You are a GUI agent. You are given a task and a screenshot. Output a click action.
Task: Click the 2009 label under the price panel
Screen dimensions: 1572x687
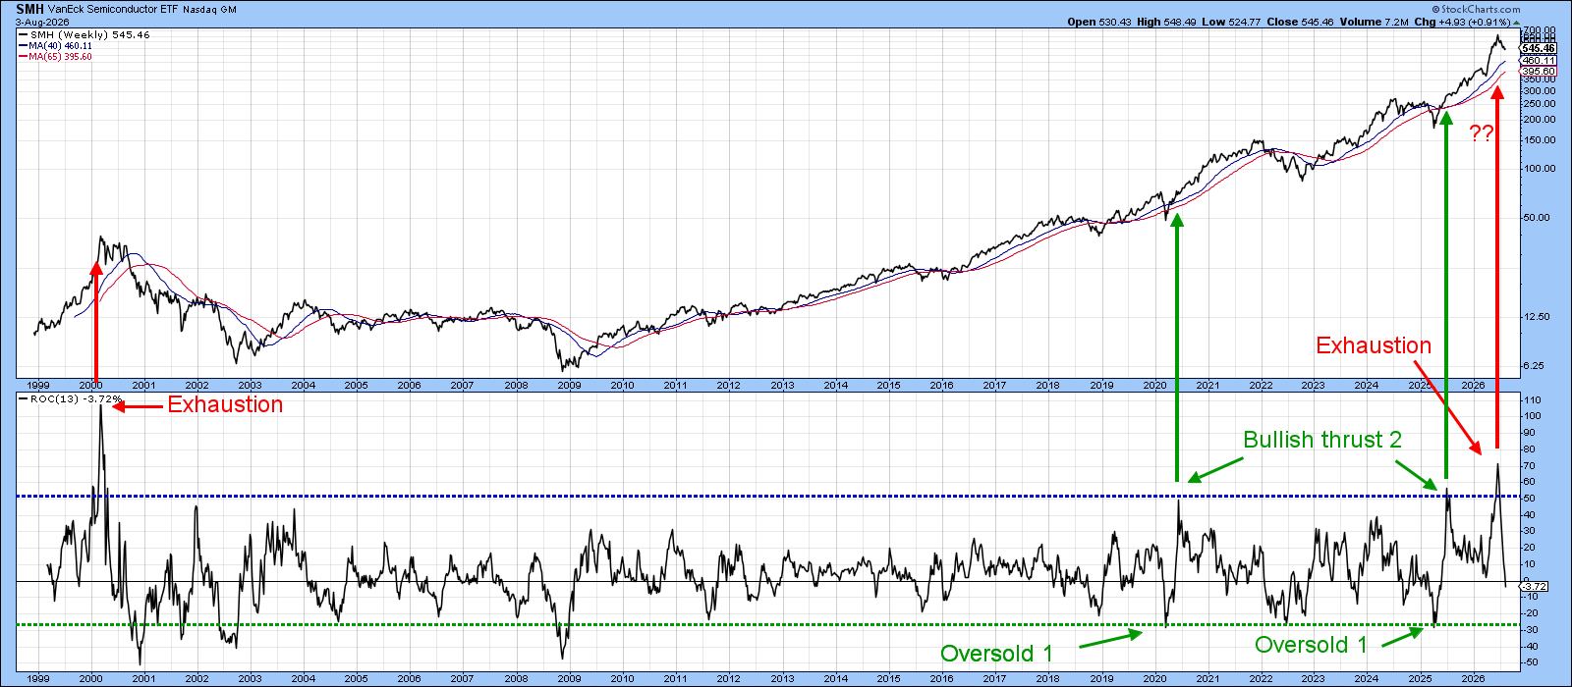tap(569, 386)
